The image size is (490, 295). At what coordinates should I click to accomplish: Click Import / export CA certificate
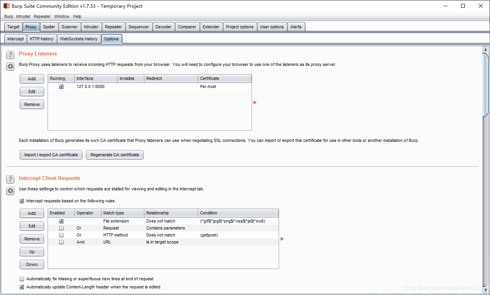[51, 155]
